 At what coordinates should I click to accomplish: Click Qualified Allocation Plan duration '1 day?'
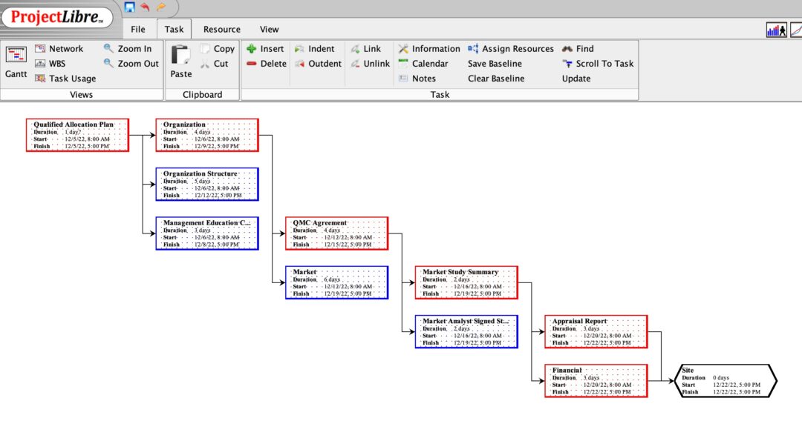tap(73, 132)
